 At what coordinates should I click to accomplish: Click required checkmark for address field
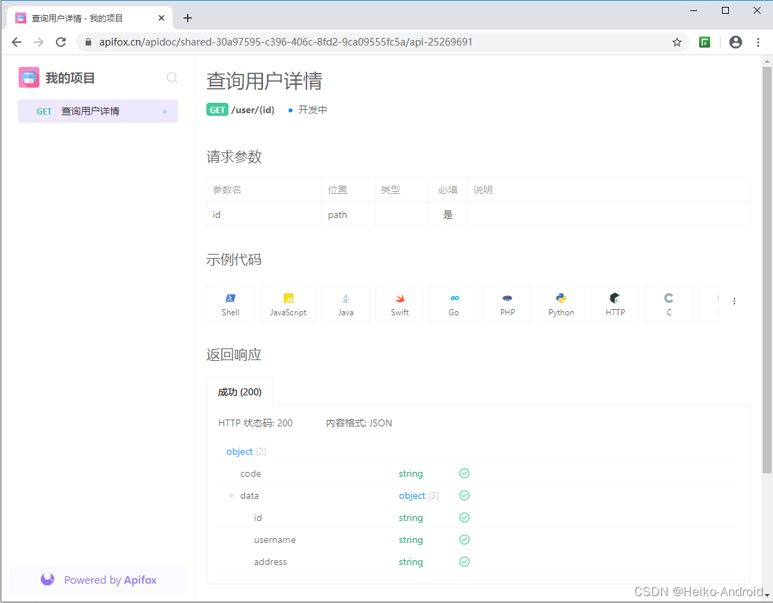tap(464, 562)
